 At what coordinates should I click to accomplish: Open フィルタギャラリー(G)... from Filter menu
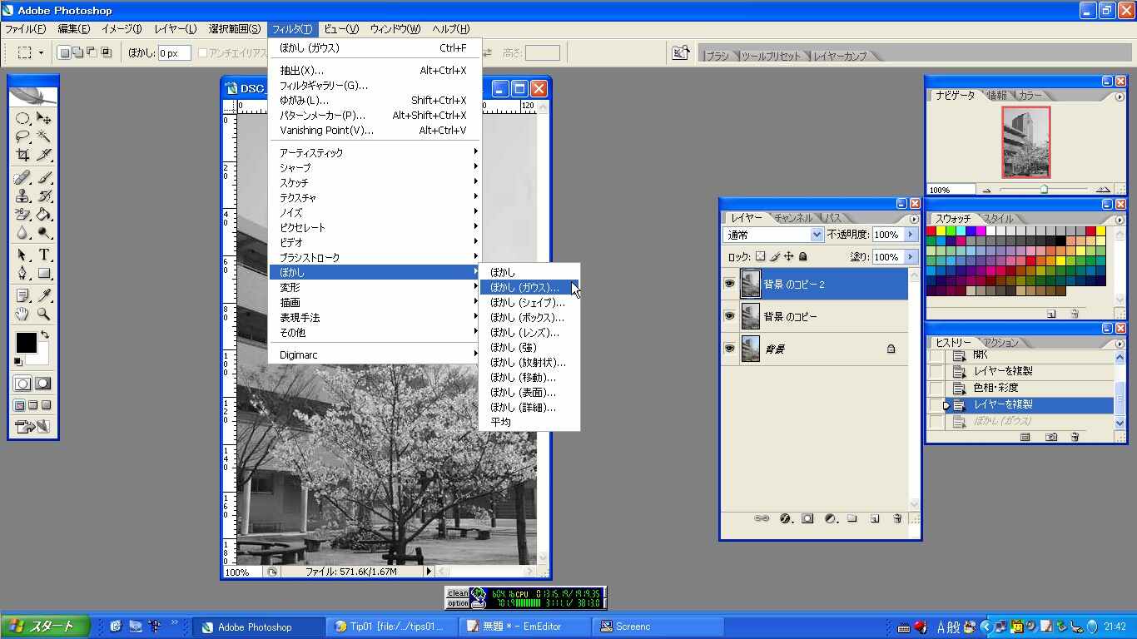click(375, 86)
